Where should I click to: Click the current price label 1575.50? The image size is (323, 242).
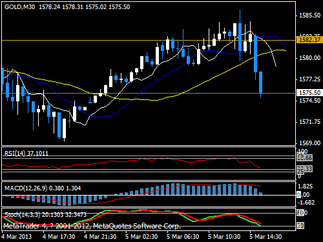309,93
